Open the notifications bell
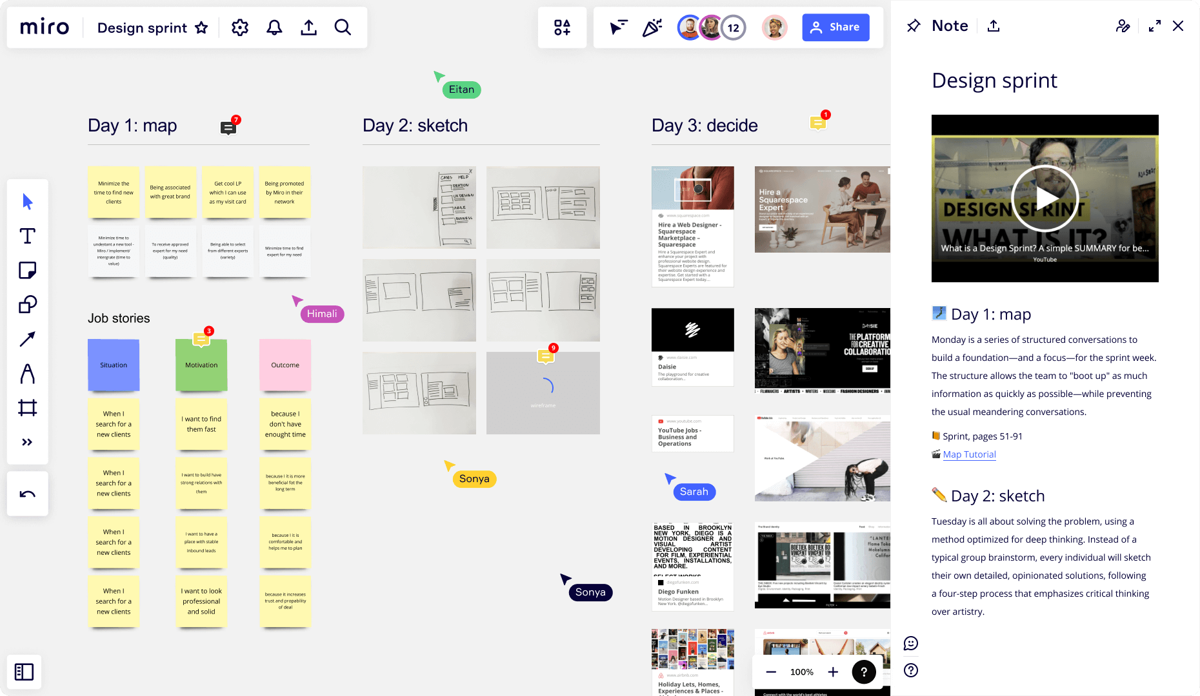Screen dimensions: 1200x696 (x=274, y=27)
